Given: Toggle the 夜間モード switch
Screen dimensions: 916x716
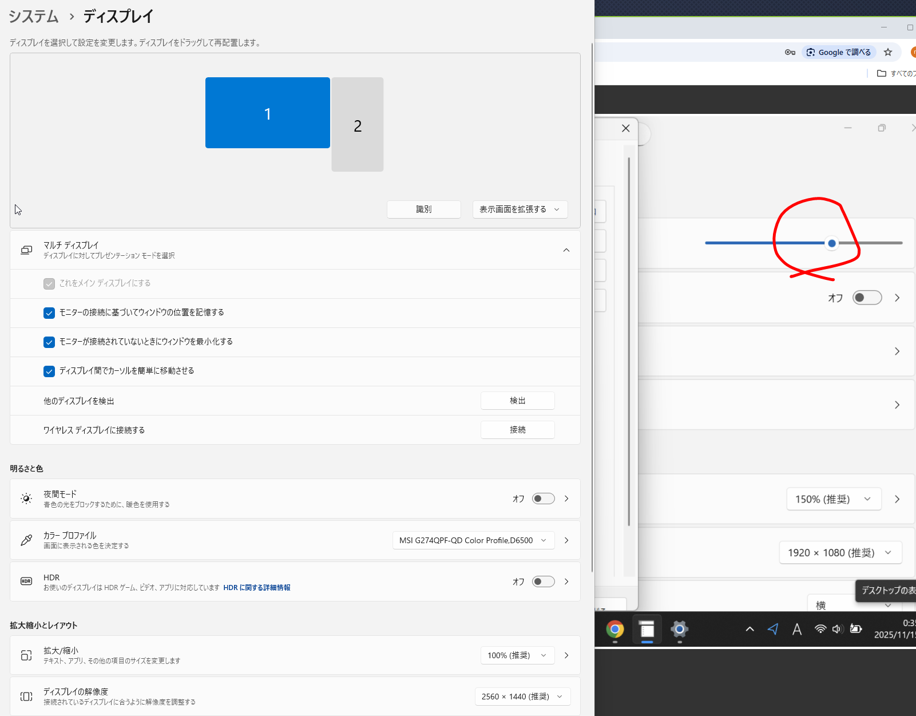Looking at the screenshot, I should (x=543, y=499).
